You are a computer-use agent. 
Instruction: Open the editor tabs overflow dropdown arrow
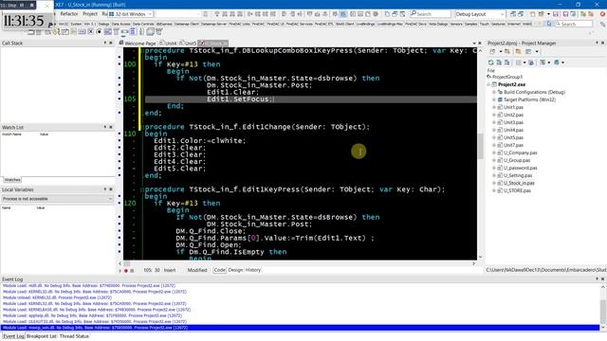pos(474,44)
